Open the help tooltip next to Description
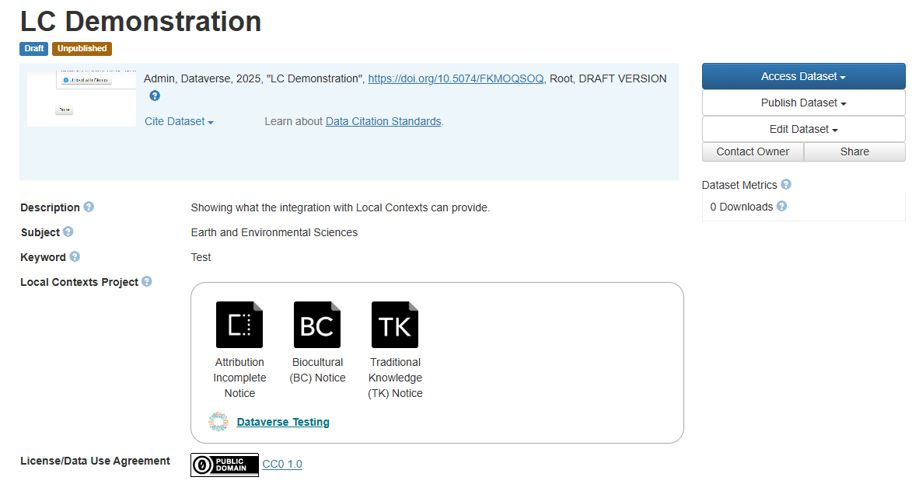Screen dimensions: 912x498 click(x=88, y=207)
